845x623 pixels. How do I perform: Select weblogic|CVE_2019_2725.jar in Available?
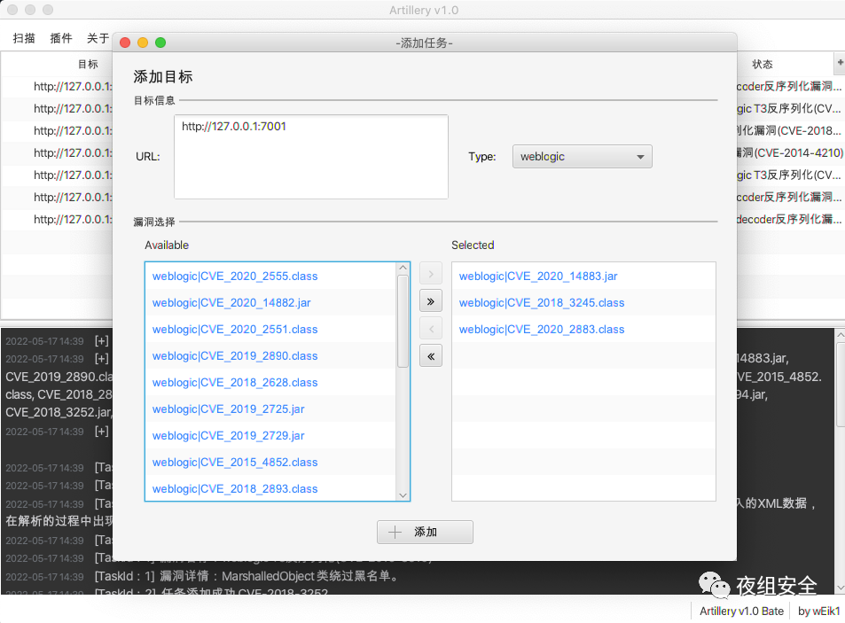(270, 409)
